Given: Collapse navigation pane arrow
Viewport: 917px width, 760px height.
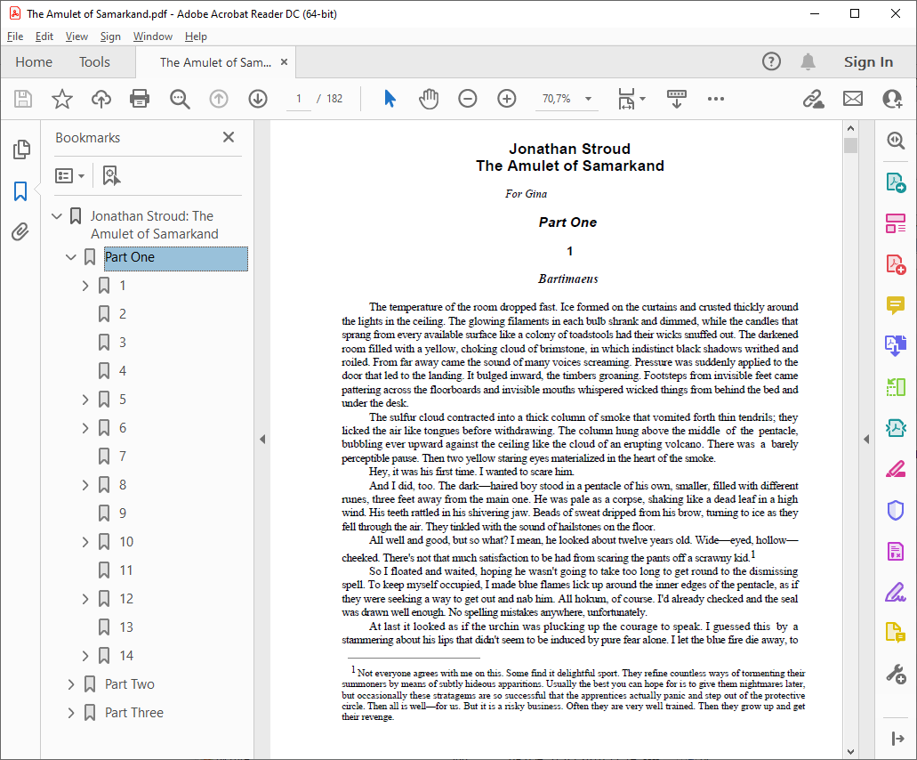Looking at the screenshot, I should 262,440.
